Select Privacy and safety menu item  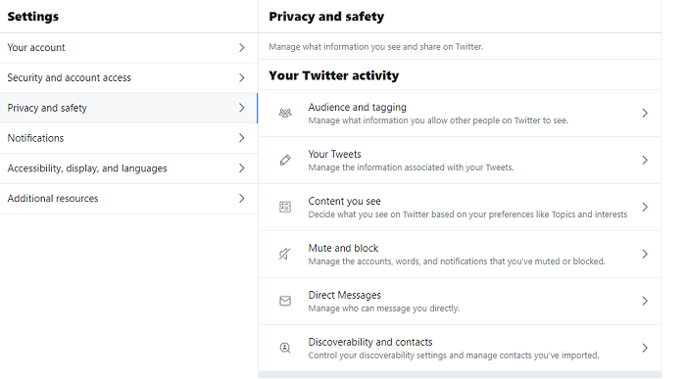click(x=128, y=108)
